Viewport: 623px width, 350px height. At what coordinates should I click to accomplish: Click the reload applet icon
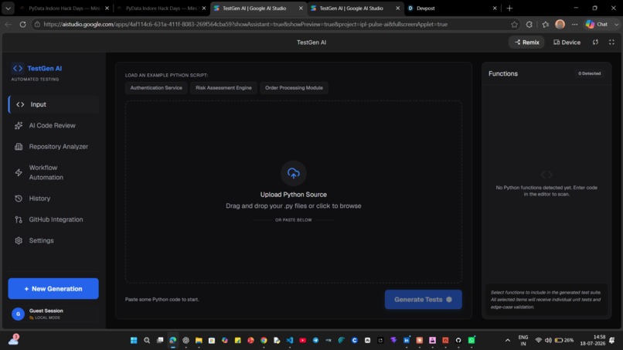tap(595, 42)
